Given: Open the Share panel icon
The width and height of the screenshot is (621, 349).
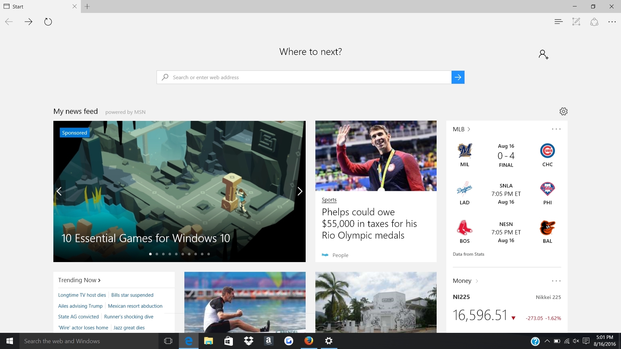Looking at the screenshot, I should click(x=594, y=22).
